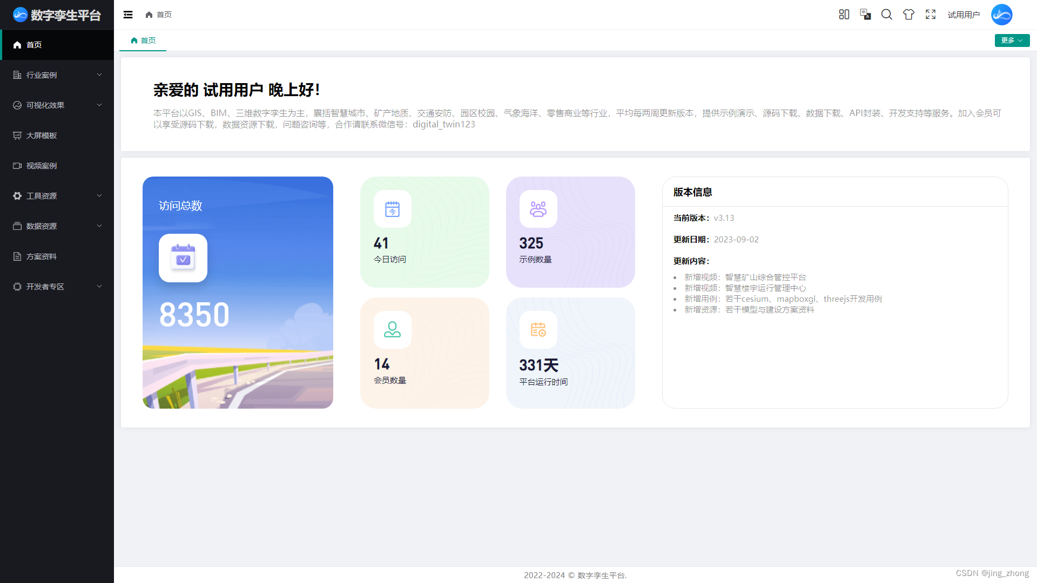This screenshot has height=583, width=1037.
Task: Open the search magnifier icon
Action: click(x=887, y=15)
